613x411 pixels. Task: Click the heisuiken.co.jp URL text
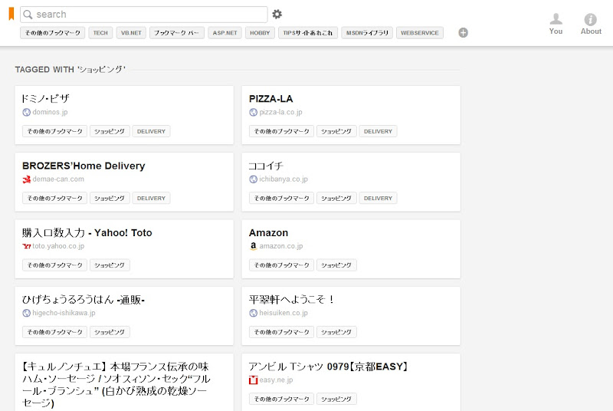(x=284, y=313)
